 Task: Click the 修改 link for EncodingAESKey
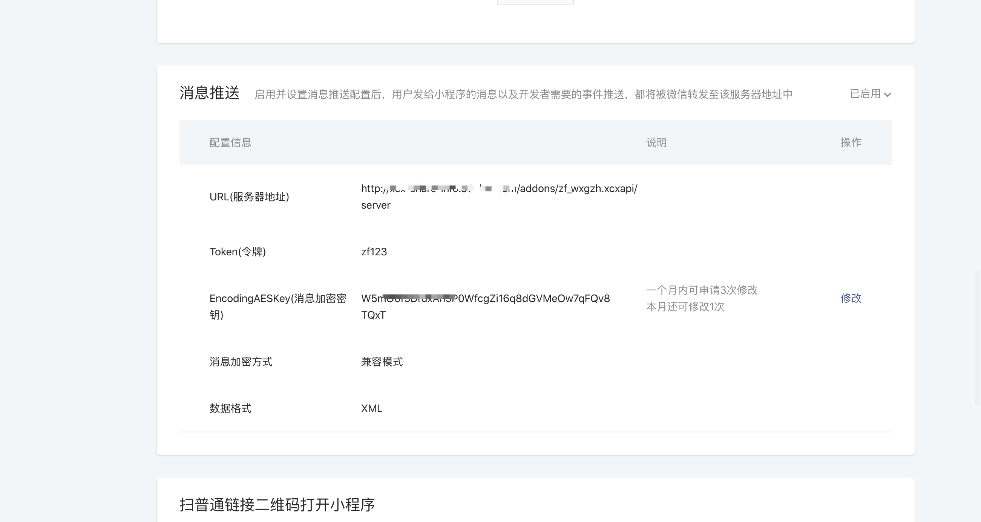[x=851, y=298]
